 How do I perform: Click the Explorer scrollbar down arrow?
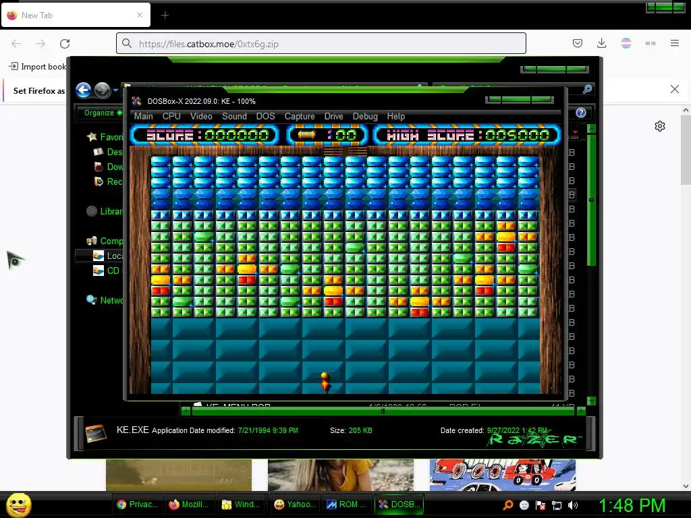(x=591, y=401)
